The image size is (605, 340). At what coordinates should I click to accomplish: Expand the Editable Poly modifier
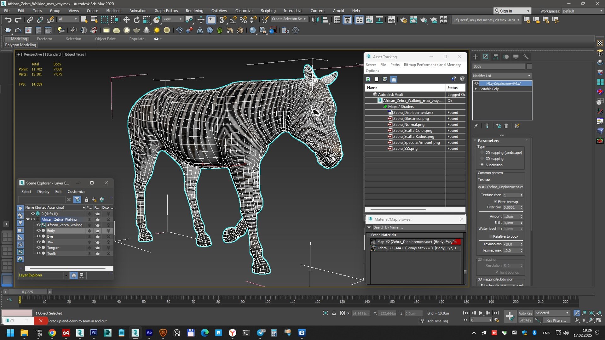click(x=476, y=89)
